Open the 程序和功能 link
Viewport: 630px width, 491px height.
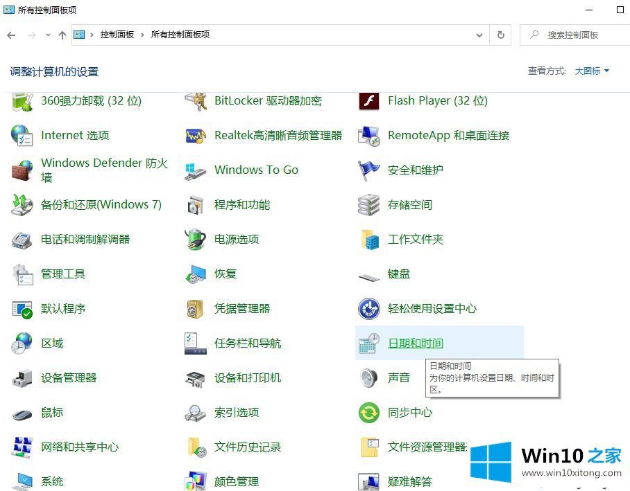point(242,205)
